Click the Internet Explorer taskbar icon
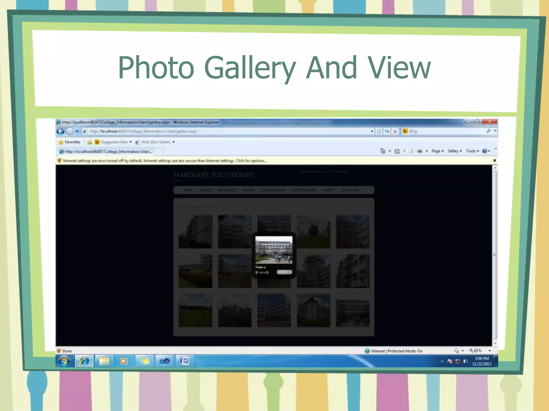 [x=84, y=361]
